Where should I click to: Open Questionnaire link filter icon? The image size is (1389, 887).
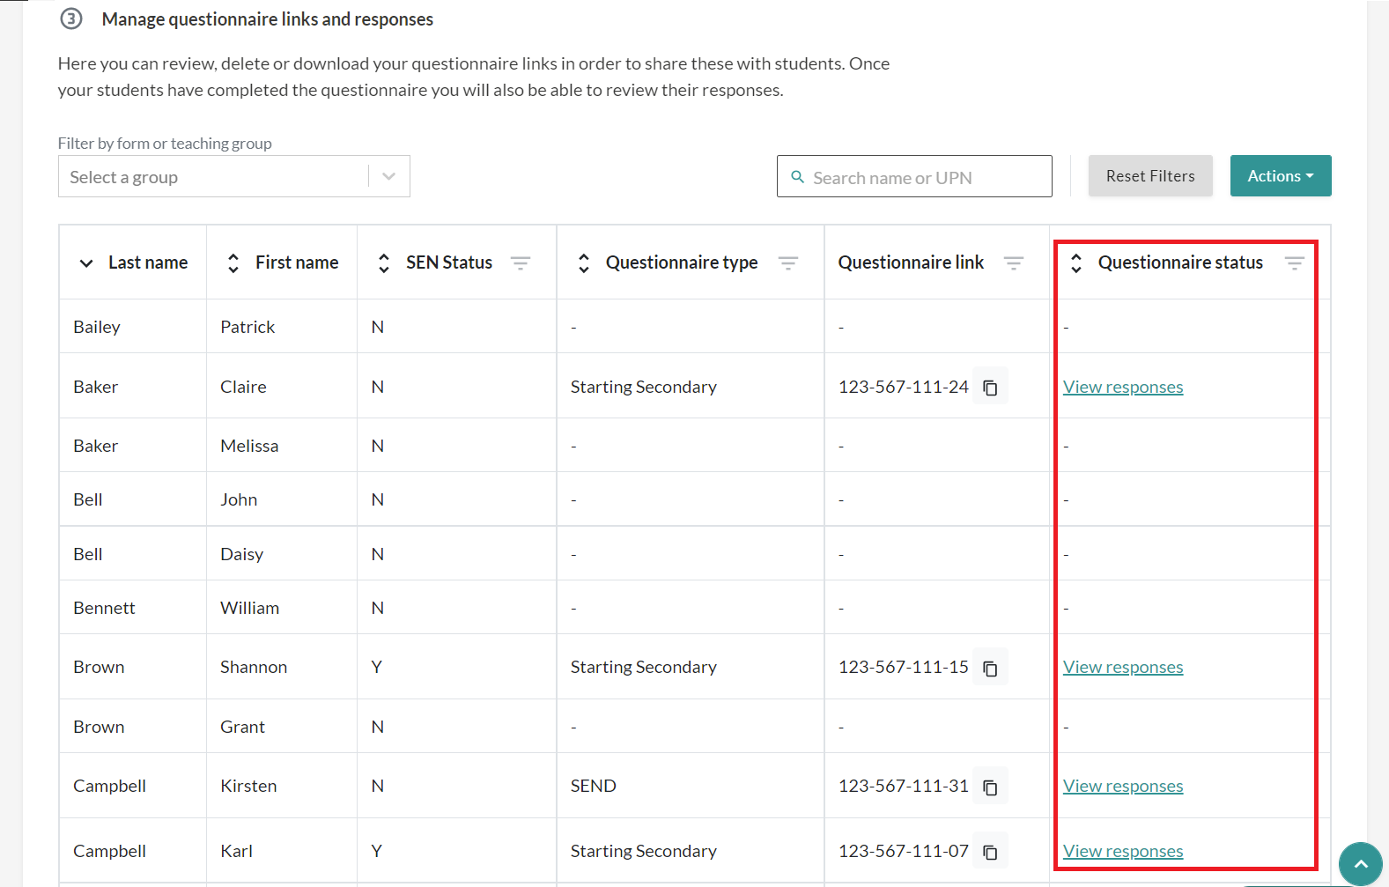click(x=1014, y=263)
